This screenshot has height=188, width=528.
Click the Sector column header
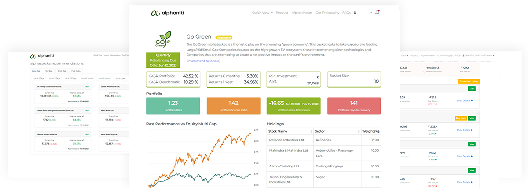337,131
